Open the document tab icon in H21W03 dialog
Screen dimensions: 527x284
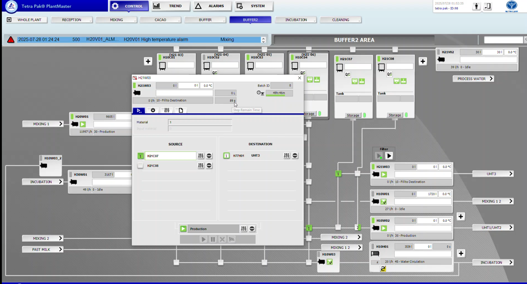tap(181, 110)
